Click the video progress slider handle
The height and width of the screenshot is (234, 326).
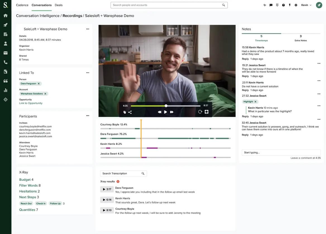tap(166, 106)
